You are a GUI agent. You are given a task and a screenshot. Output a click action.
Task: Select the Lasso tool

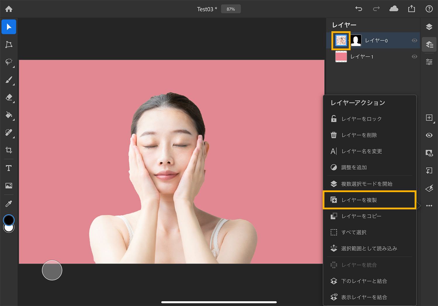coord(9,62)
